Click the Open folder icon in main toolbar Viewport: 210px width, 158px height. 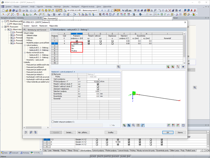click(7, 10)
